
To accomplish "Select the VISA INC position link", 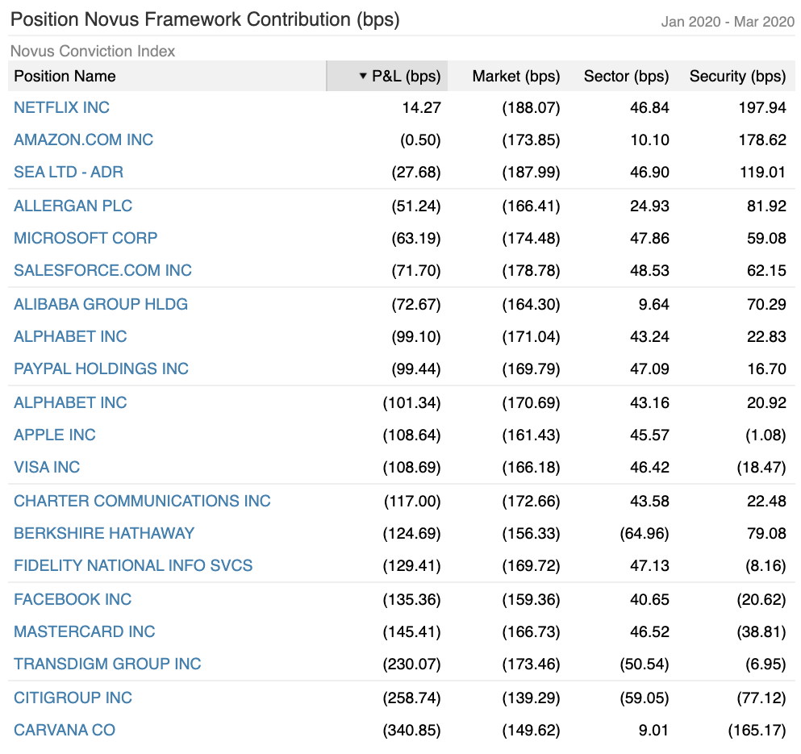I will tap(47, 467).
